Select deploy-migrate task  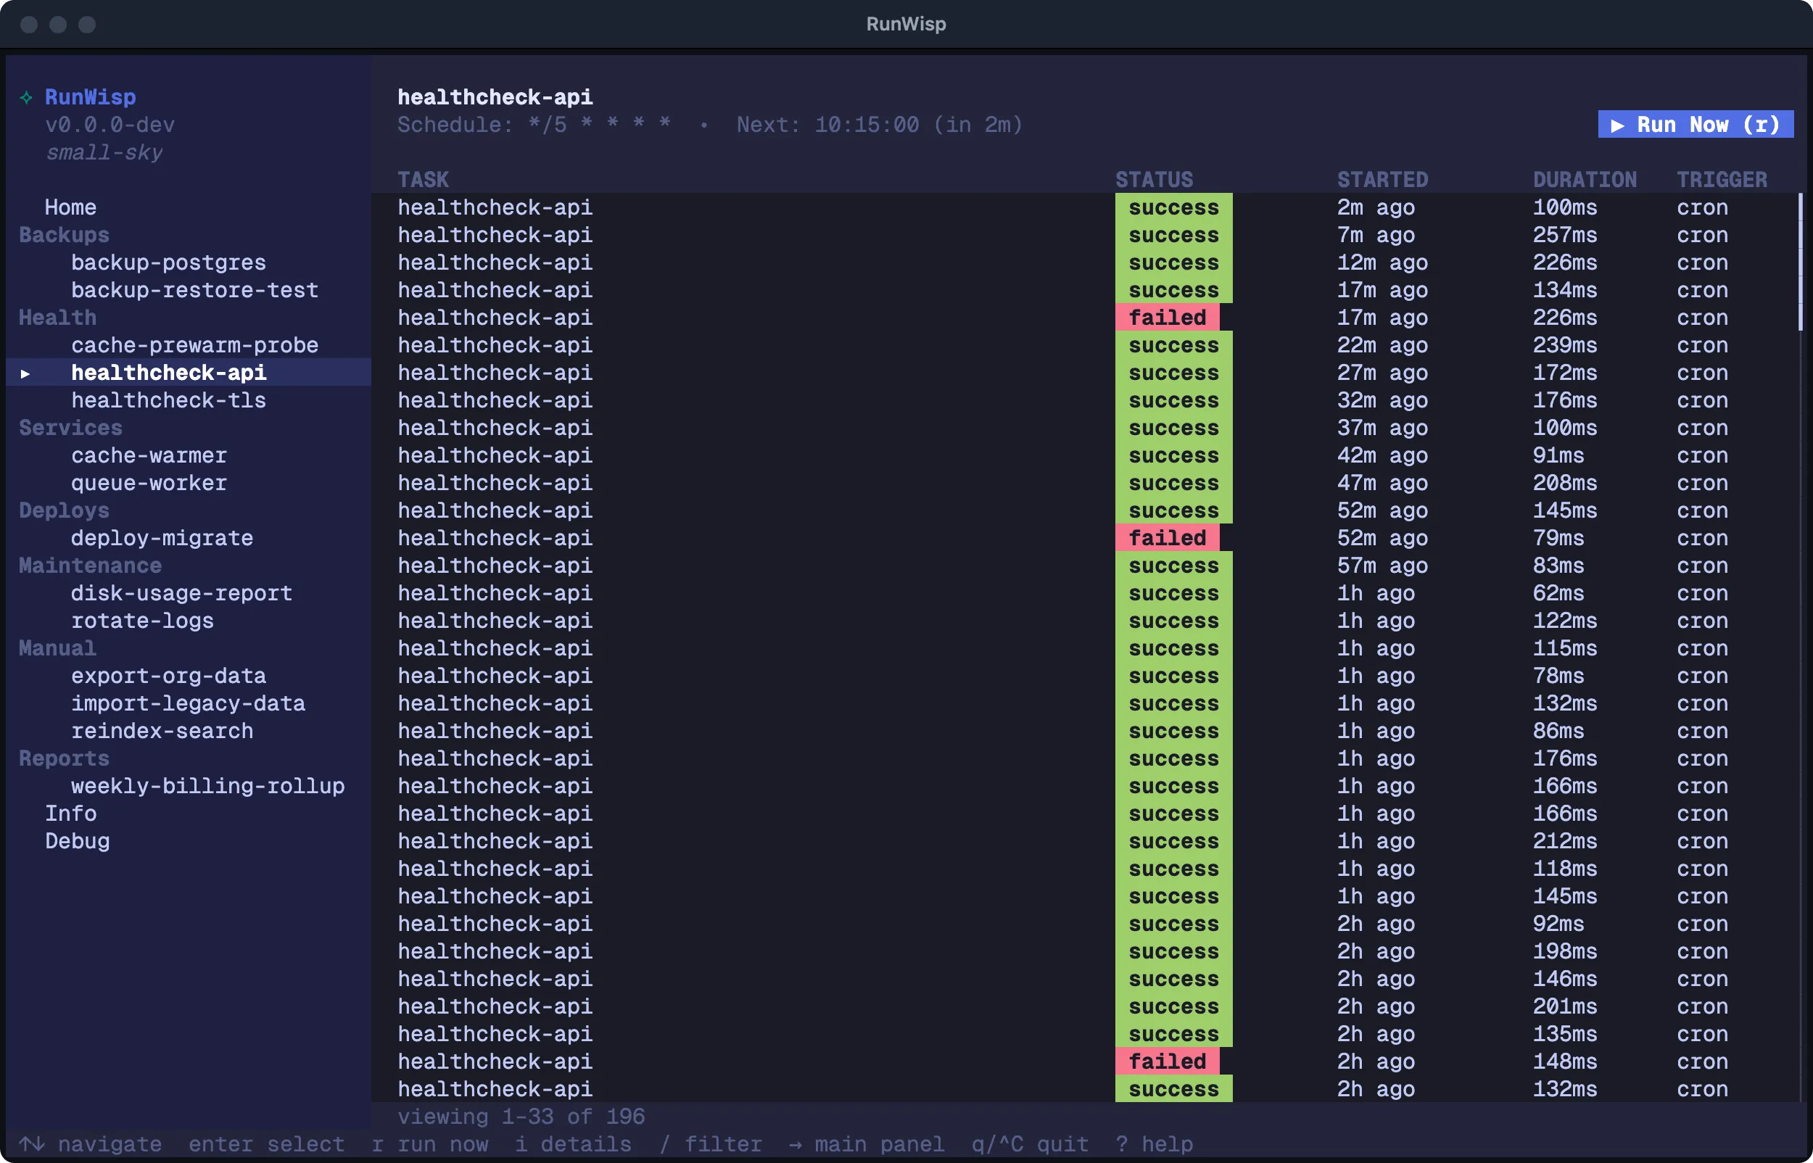point(162,538)
